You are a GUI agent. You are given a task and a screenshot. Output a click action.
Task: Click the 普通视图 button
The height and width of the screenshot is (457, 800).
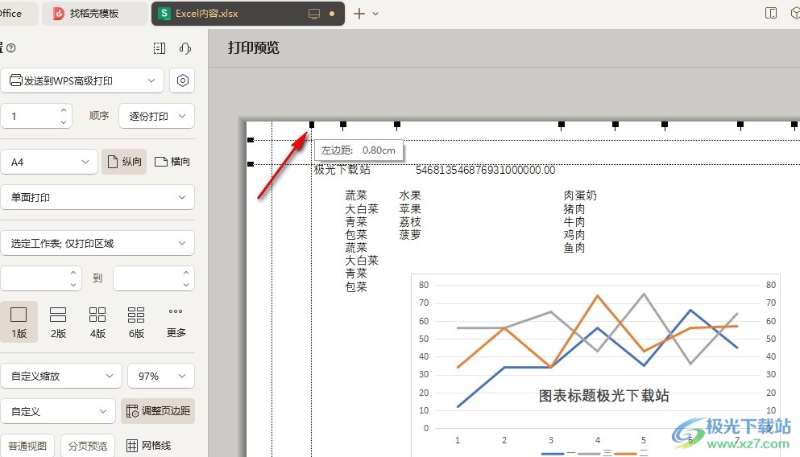click(27, 446)
